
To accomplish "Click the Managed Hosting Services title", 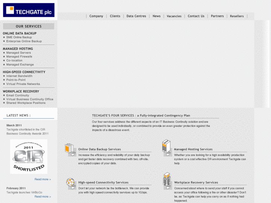I will tap(193, 149).
